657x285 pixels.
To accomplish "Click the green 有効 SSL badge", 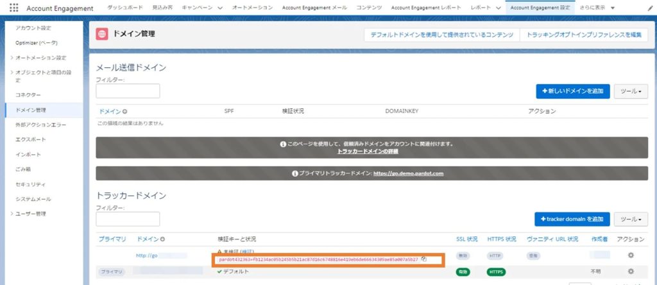I will (463, 272).
